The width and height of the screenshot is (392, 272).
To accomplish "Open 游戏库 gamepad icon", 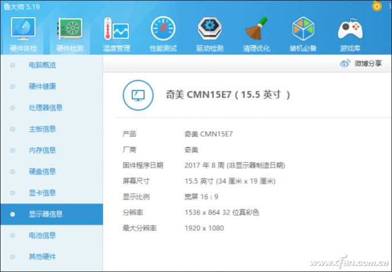I will [x=350, y=29].
